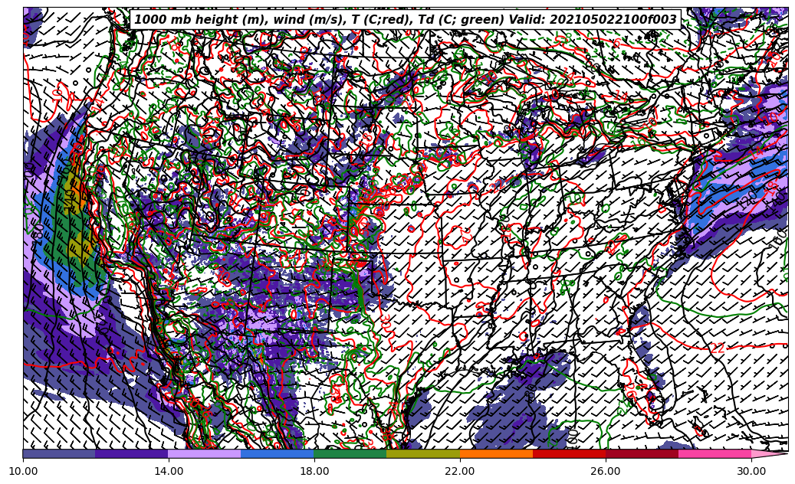The image size is (795, 484).
Task: Click the 18.00 colorbar tick label
Action: point(314,472)
